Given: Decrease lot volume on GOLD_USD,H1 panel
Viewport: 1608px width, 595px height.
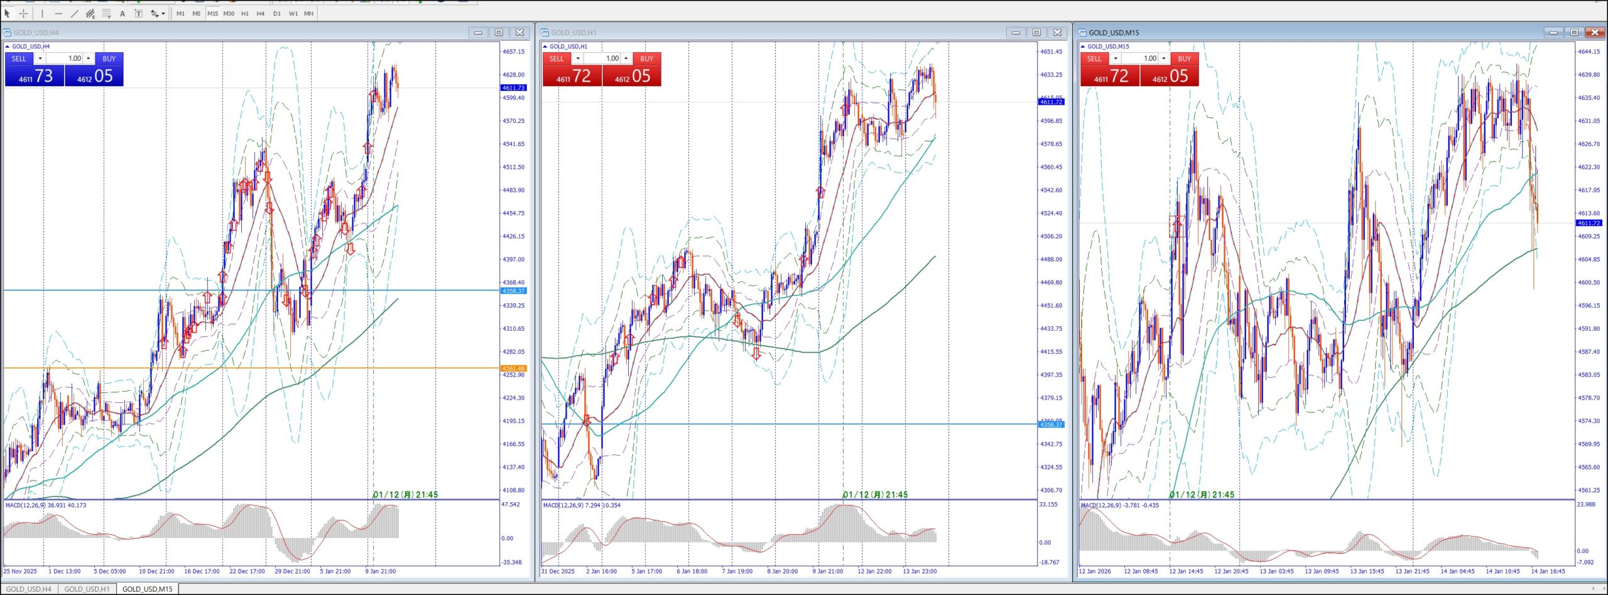Looking at the screenshot, I should click(x=578, y=58).
